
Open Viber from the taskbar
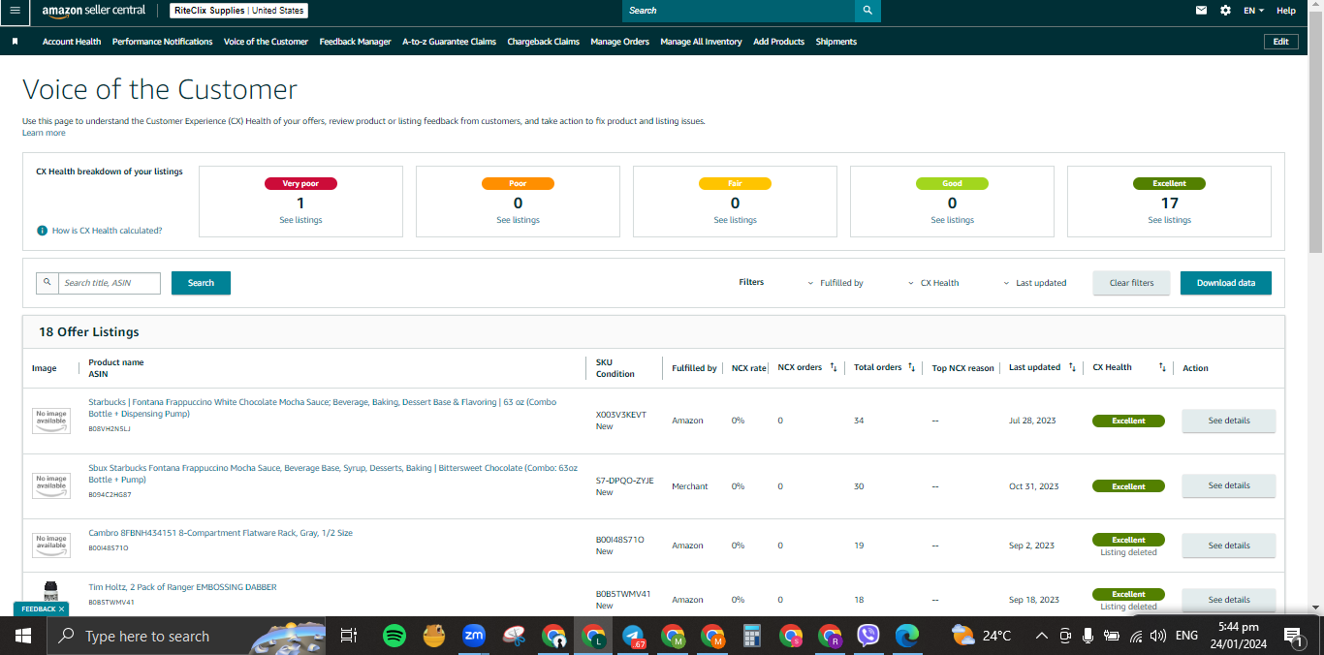tap(868, 636)
